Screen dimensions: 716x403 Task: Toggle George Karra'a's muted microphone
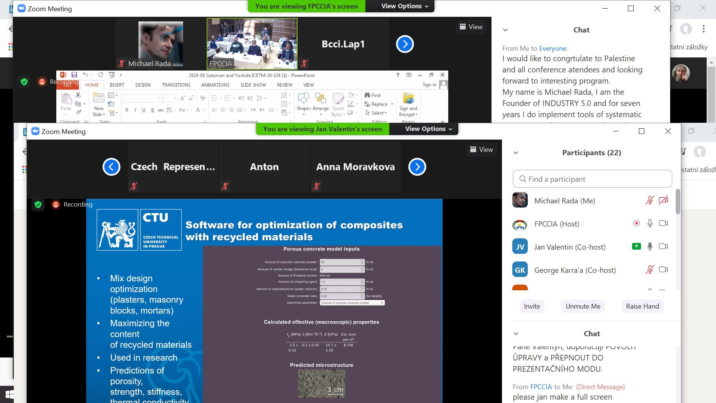[x=650, y=270]
